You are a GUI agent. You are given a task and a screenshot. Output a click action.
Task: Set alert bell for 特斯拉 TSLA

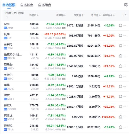120,127
